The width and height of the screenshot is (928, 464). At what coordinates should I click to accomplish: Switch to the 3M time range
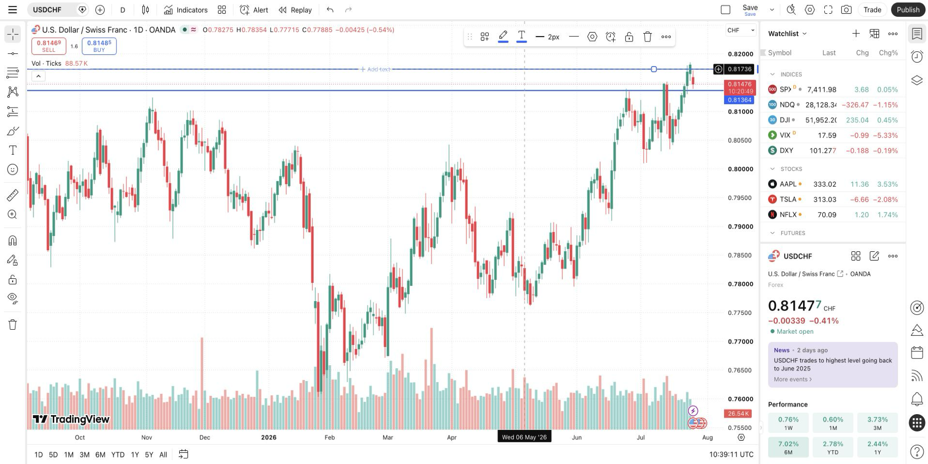84,455
